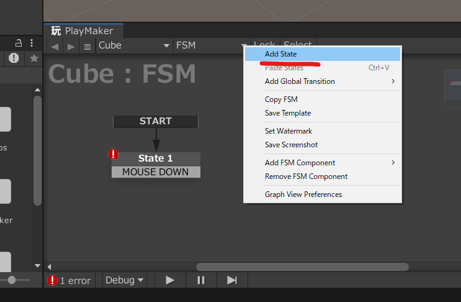Viewport: 461px width, 302px height.
Task: Click the left panel scroll-down arrow
Action: pyautogui.click(x=37, y=266)
